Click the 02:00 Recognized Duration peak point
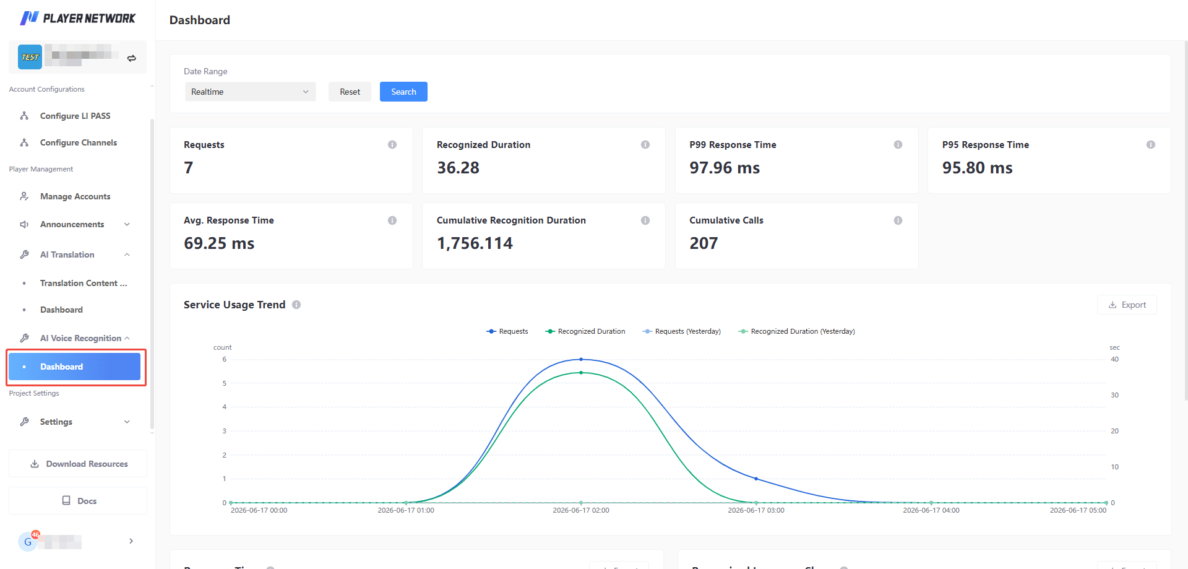This screenshot has width=1188, height=569. tap(581, 373)
